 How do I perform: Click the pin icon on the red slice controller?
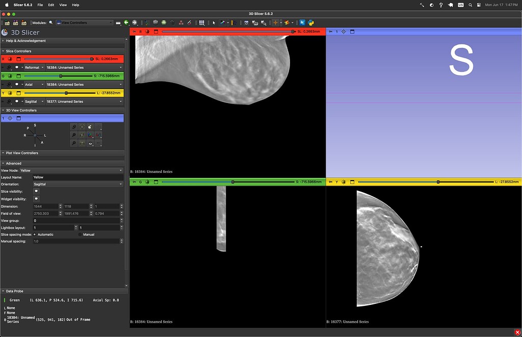click(10, 59)
